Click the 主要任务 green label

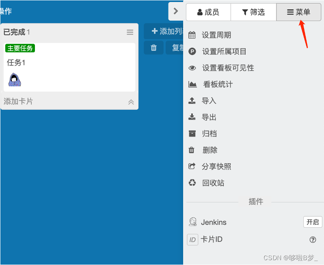click(20, 48)
